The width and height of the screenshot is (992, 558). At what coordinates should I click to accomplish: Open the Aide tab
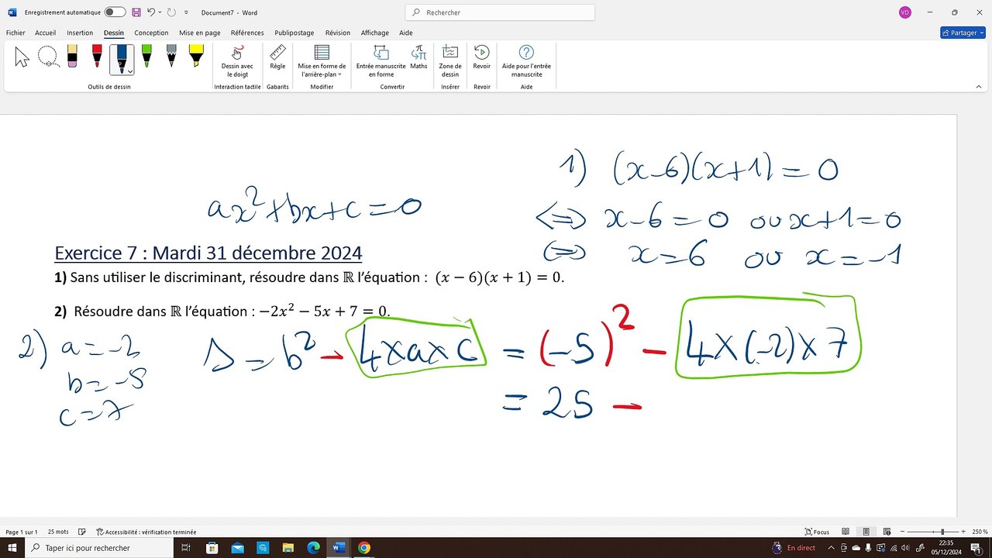pos(405,33)
